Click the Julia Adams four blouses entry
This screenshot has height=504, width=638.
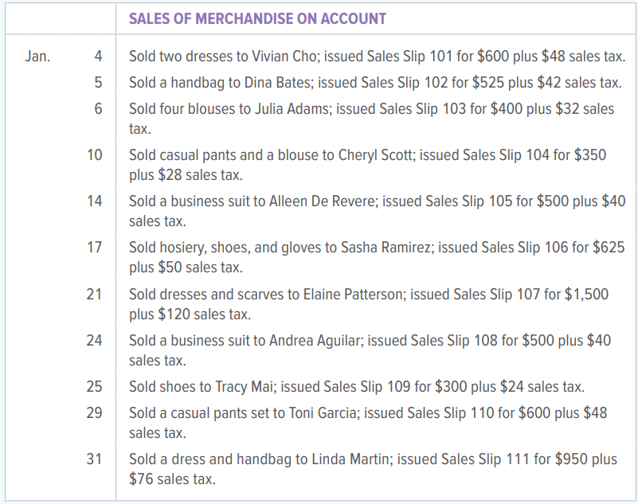click(x=371, y=119)
